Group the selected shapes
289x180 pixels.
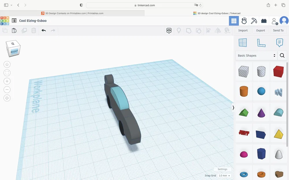click(x=189, y=30)
